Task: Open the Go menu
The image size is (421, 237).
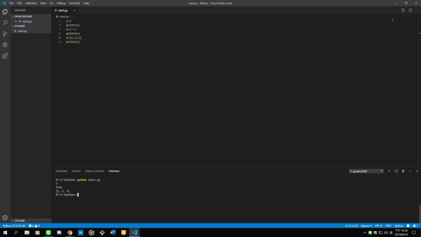Action: pos(51,3)
